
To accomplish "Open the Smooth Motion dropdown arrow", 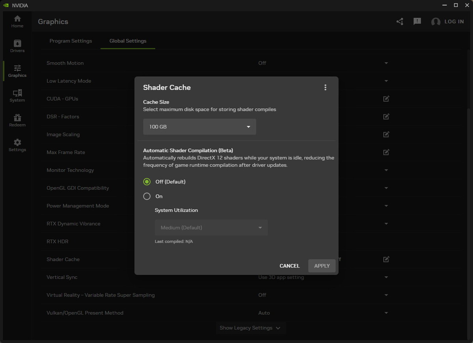I will (x=386, y=63).
